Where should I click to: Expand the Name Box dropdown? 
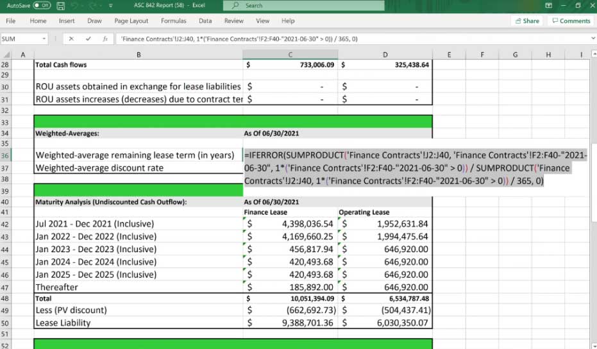[x=44, y=38]
